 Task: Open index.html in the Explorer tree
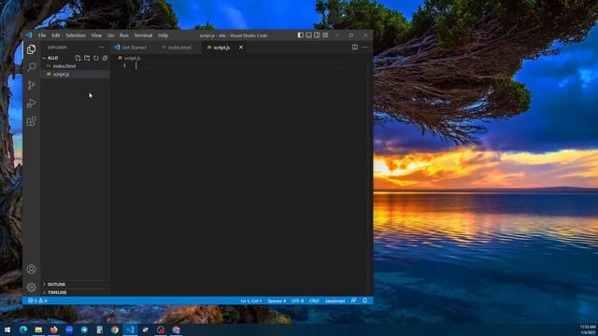(x=76, y=66)
